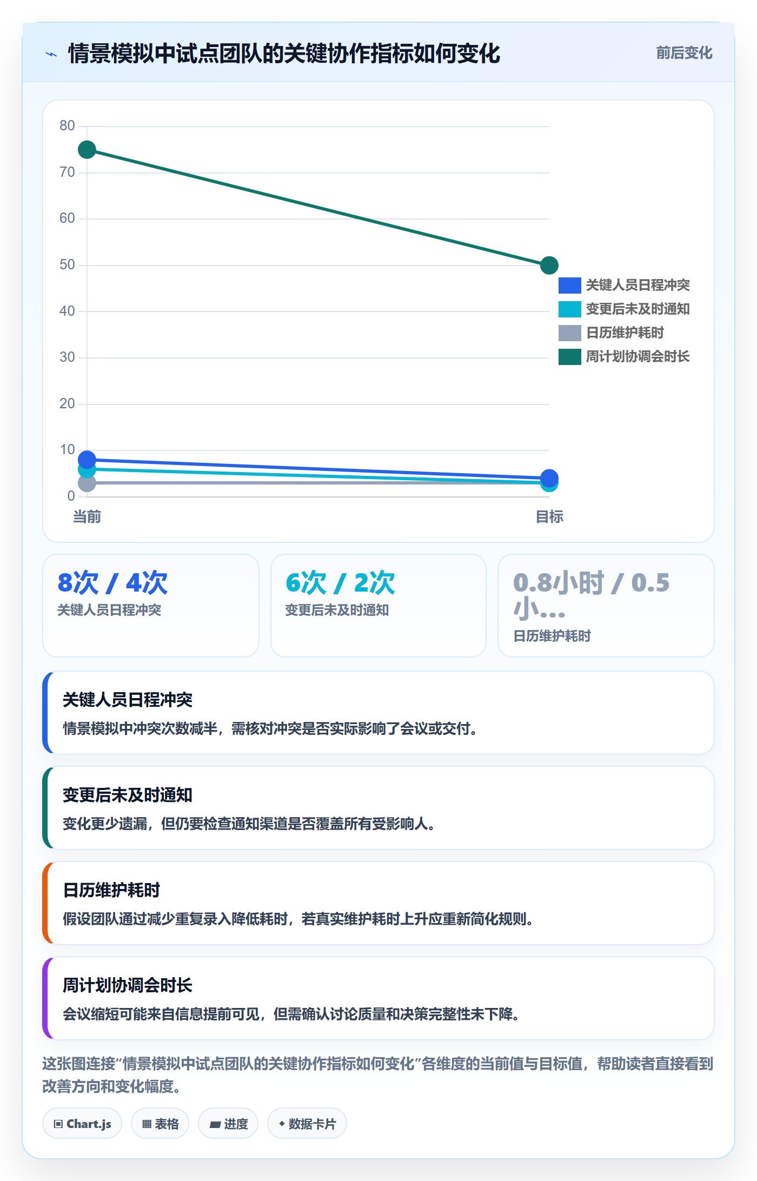The image size is (757, 1181).
Task: Click the footer paragraph starting 这张图连接
Action: (378, 1075)
